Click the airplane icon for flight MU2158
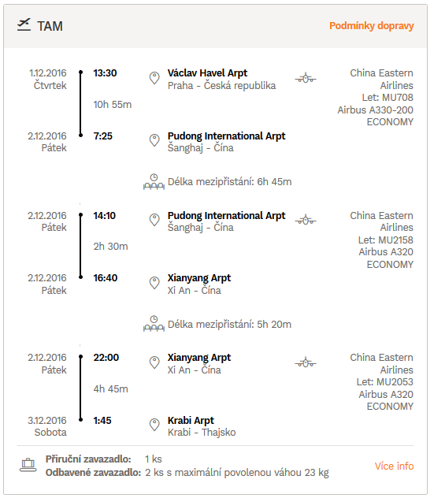 (x=306, y=220)
